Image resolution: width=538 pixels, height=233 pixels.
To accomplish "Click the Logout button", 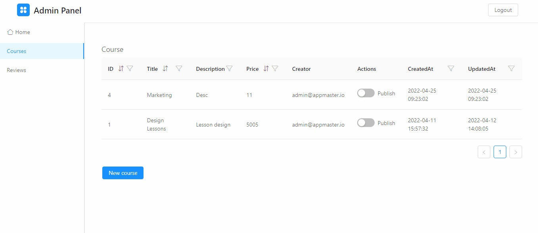I will click(503, 10).
